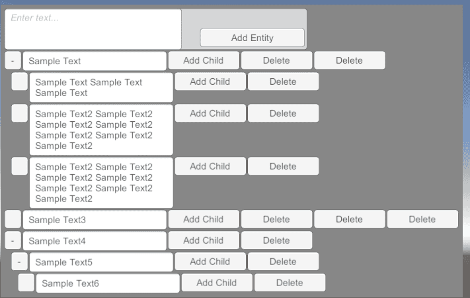Image resolution: width=470 pixels, height=298 pixels.
Task: Delete the Sample Text6 entry
Action: click(x=290, y=283)
